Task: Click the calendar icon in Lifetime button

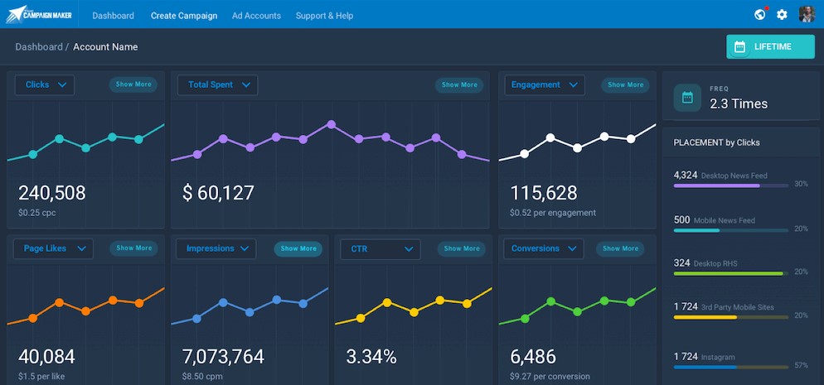Action: pyautogui.click(x=740, y=46)
